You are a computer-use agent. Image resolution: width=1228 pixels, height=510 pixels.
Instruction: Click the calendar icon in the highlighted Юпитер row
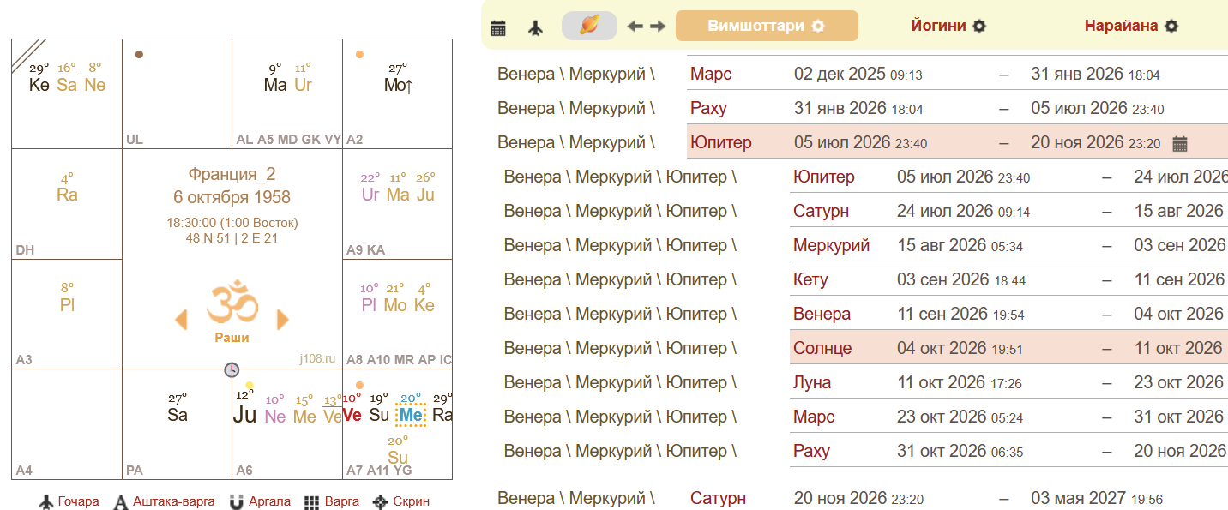tap(1180, 143)
